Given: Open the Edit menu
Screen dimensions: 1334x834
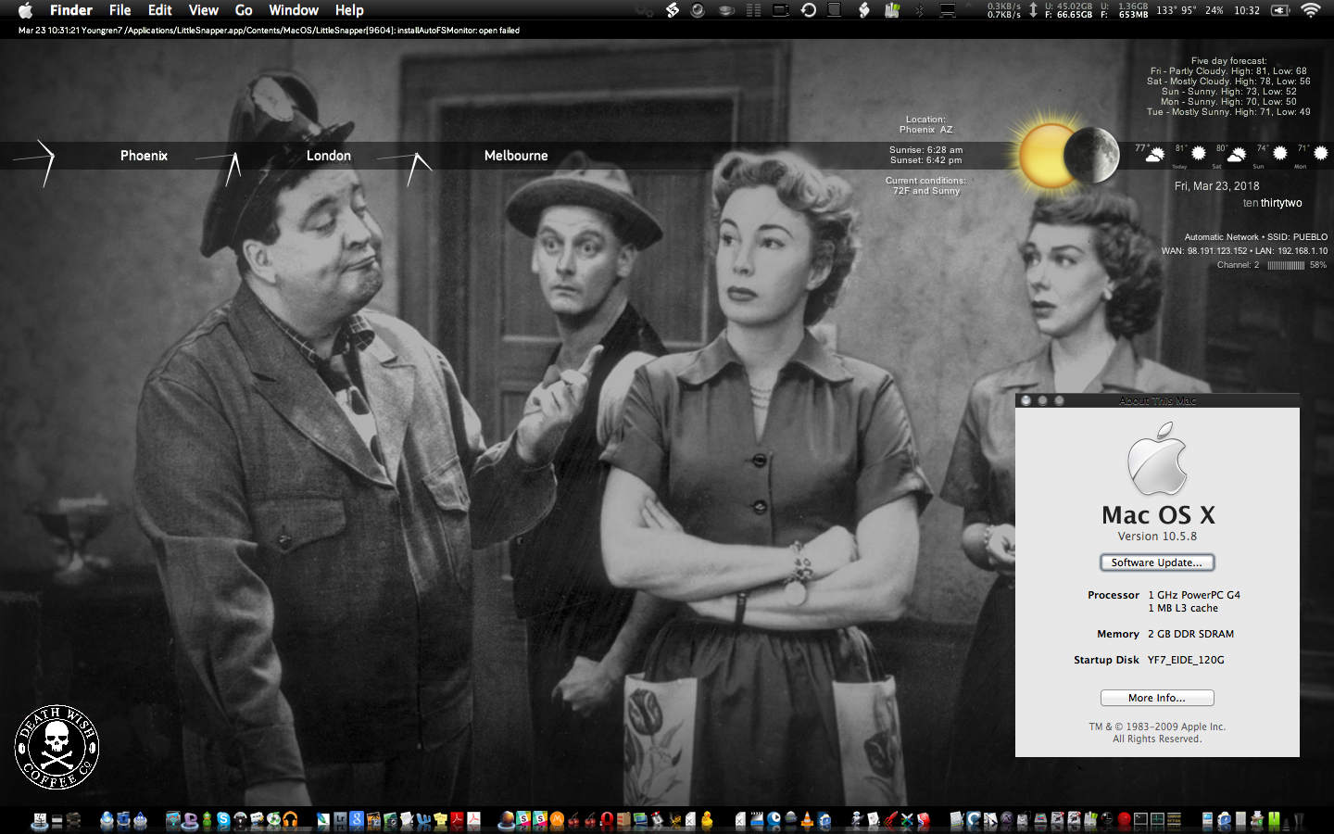Looking at the screenshot, I should (x=160, y=10).
